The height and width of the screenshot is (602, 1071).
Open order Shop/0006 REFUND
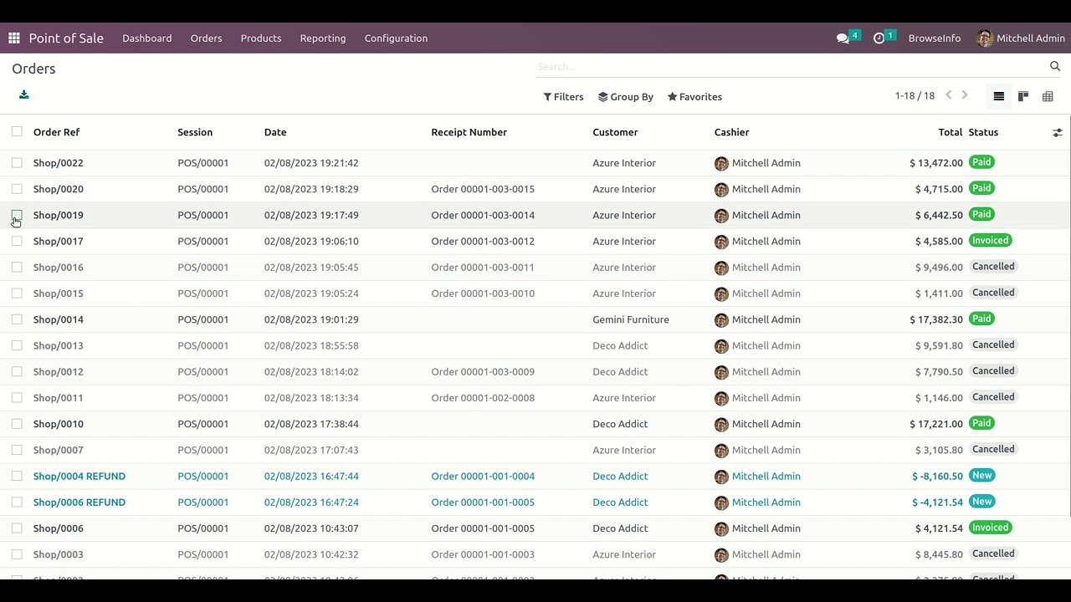[x=79, y=503]
